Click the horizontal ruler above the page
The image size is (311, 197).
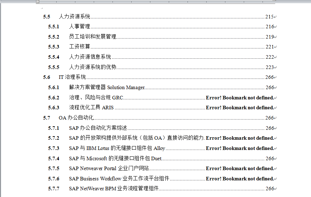tap(156, 1)
